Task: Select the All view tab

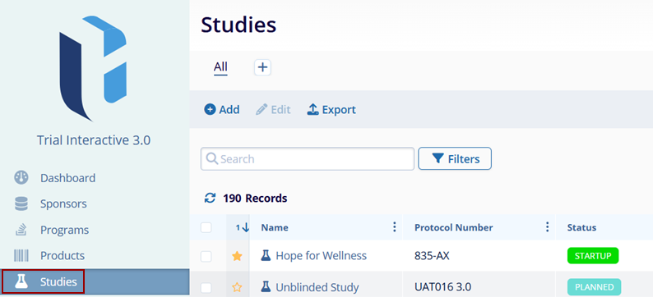Action: [220, 67]
